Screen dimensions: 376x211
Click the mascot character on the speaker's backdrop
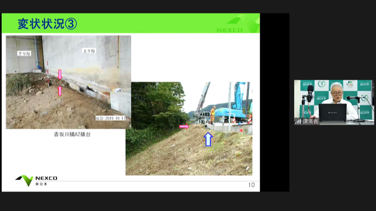pos(349,85)
